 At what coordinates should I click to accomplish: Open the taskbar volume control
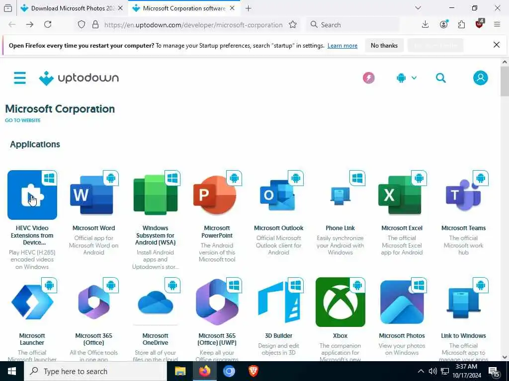coord(432,371)
